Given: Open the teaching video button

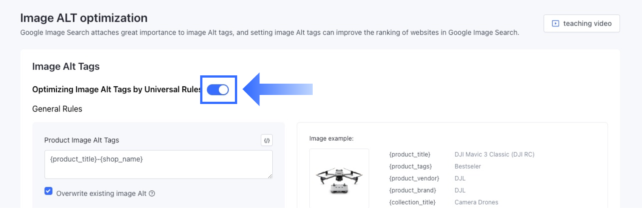Looking at the screenshot, I should (x=582, y=23).
